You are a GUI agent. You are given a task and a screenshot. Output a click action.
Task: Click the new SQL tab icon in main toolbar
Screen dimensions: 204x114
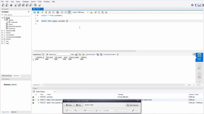(x=3, y=5)
